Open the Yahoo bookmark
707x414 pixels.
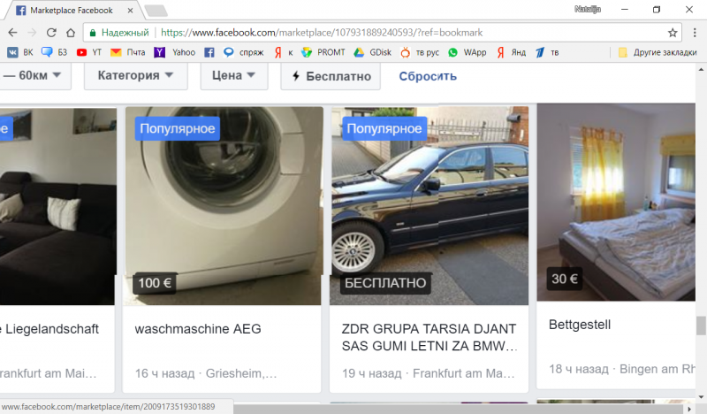(x=175, y=52)
